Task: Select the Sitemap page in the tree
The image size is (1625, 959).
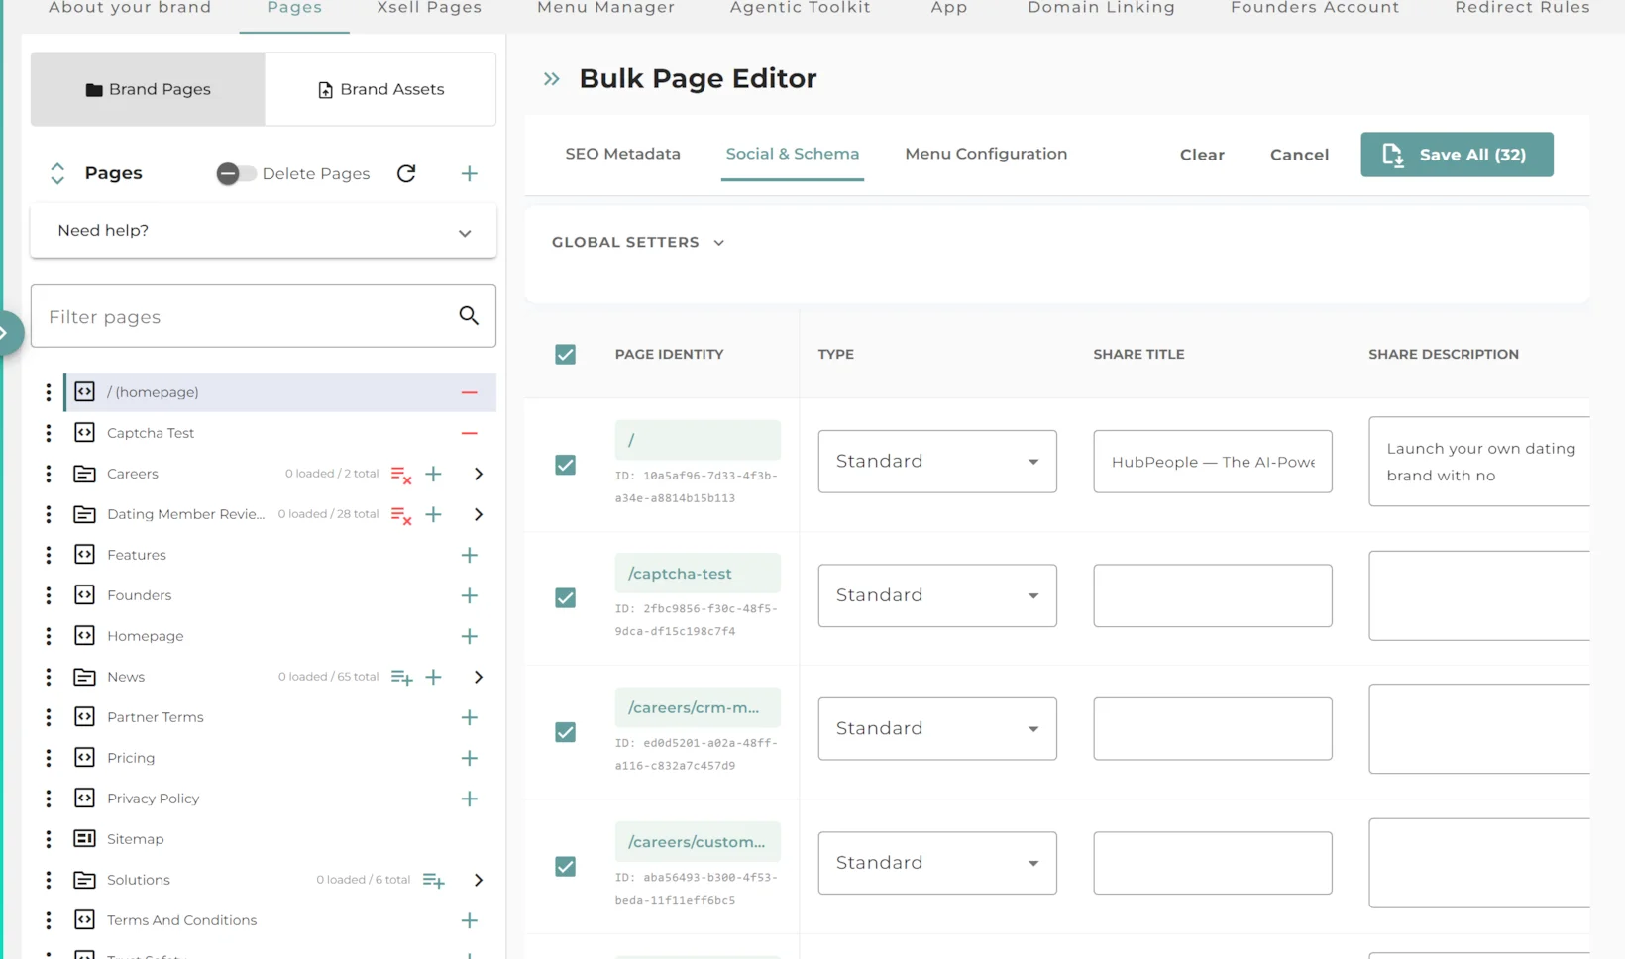Action: click(136, 839)
